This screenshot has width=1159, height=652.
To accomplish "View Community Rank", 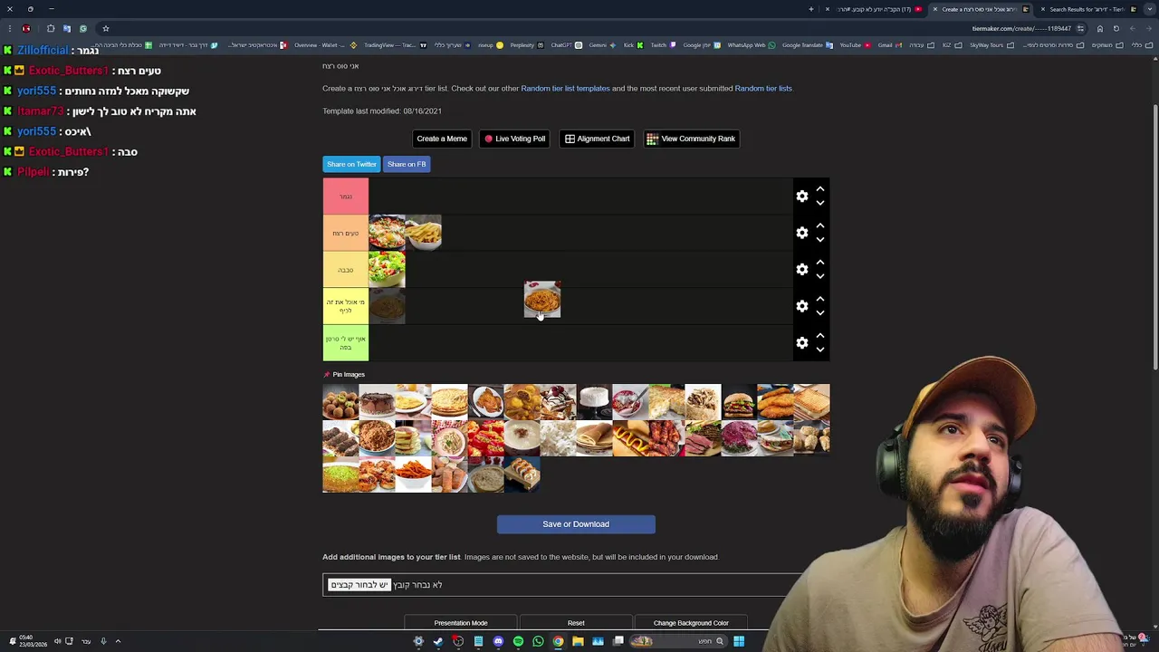I will click(691, 139).
